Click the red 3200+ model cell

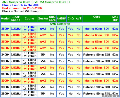point(5,68)
